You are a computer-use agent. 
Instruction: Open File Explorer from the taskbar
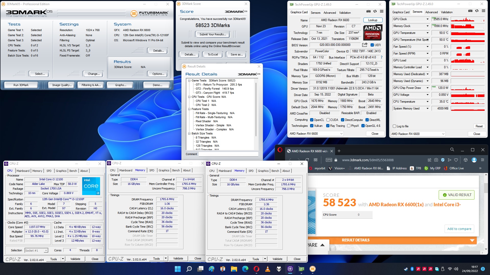click(x=234, y=269)
